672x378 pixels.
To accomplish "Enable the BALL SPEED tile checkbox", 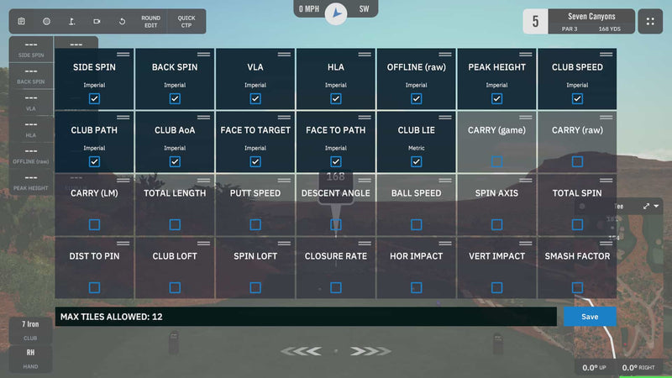I will pyautogui.click(x=416, y=225).
